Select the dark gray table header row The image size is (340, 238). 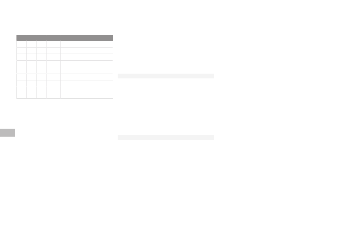tap(65, 38)
